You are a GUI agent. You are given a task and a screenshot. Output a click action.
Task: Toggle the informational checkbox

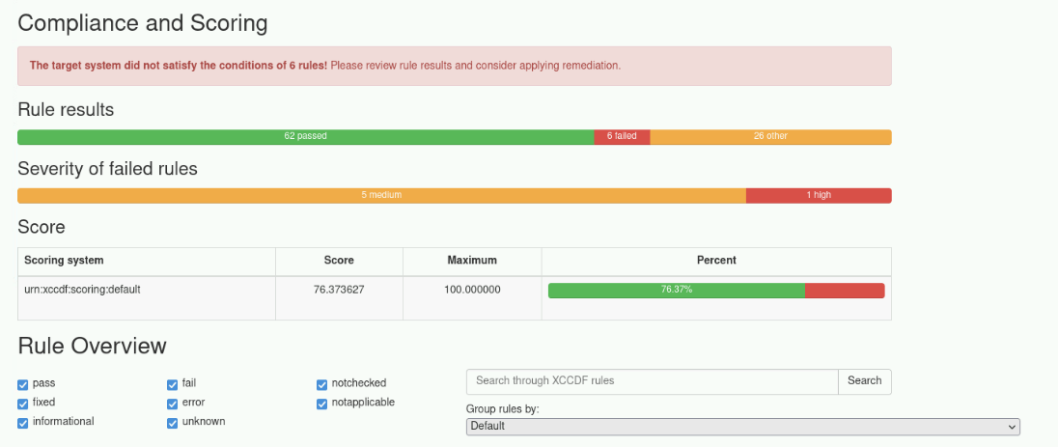pos(23,422)
